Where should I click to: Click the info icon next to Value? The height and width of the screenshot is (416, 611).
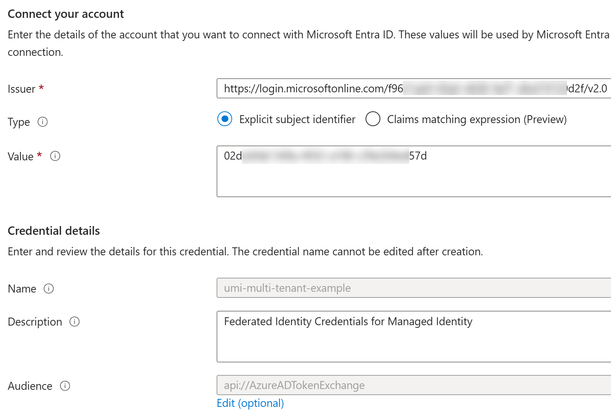pos(55,156)
